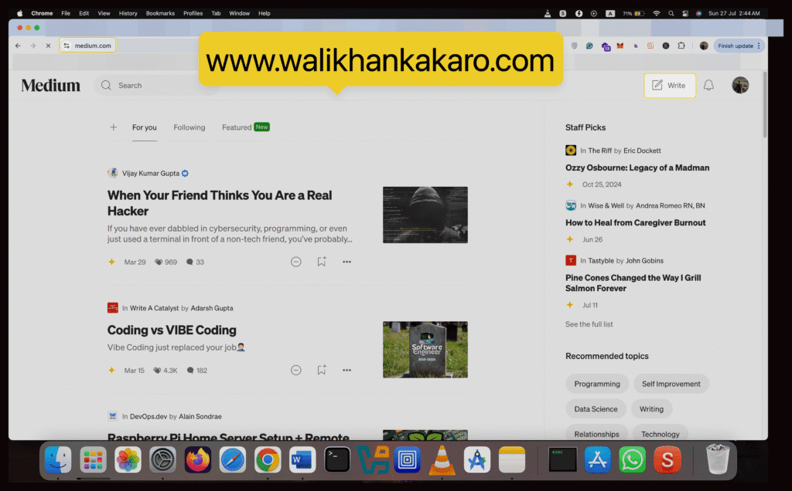This screenshot has height=491, width=792.
Task: Open Pine Cones Changed the Way I Grill Salmon
Action: pyautogui.click(x=633, y=283)
